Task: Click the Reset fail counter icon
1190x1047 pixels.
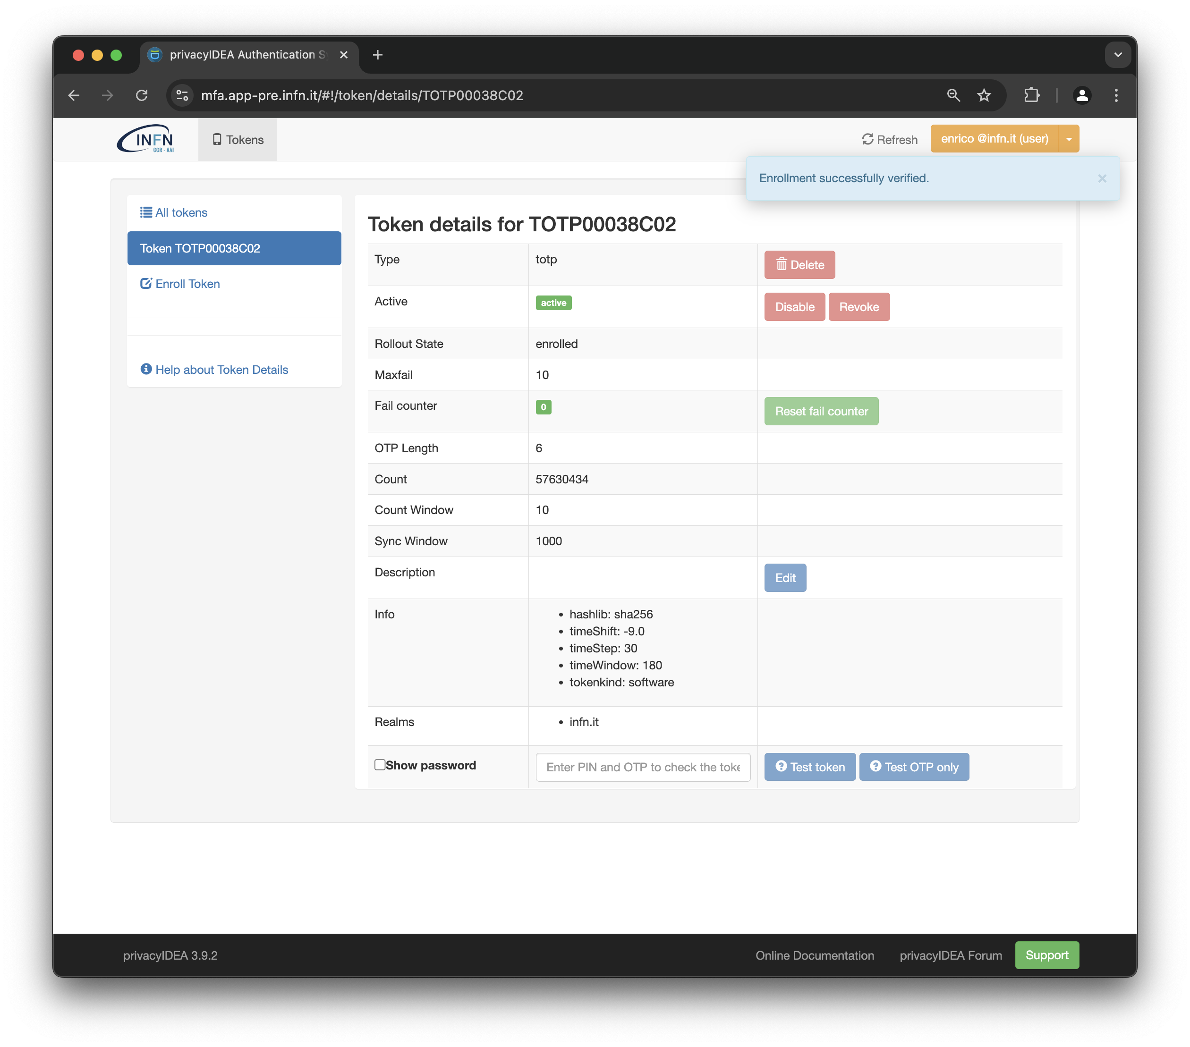Action: pos(822,411)
